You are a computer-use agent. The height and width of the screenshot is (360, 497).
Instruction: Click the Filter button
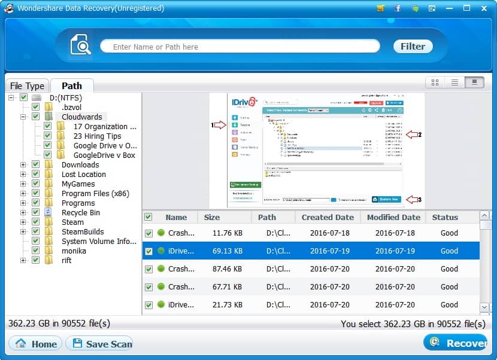click(x=413, y=47)
